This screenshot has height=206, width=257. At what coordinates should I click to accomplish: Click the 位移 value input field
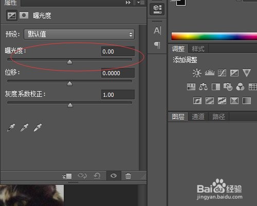pyautogui.click(x=118, y=73)
